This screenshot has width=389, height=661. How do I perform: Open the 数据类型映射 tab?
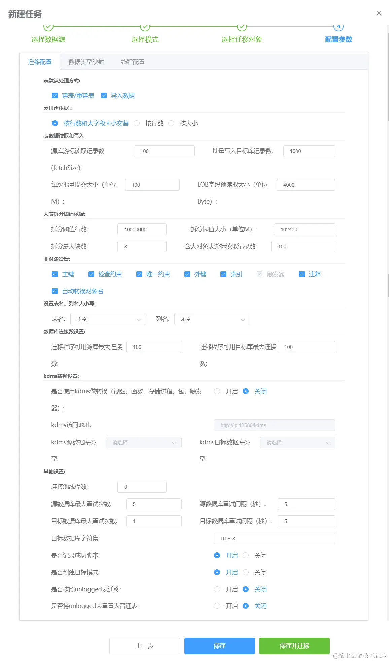click(86, 62)
